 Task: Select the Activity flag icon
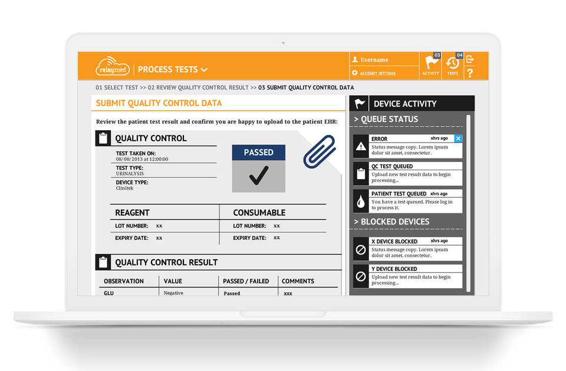431,64
